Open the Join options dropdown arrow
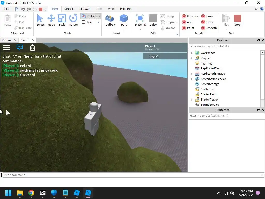This screenshot has height=199, width=265. point(99,22)
